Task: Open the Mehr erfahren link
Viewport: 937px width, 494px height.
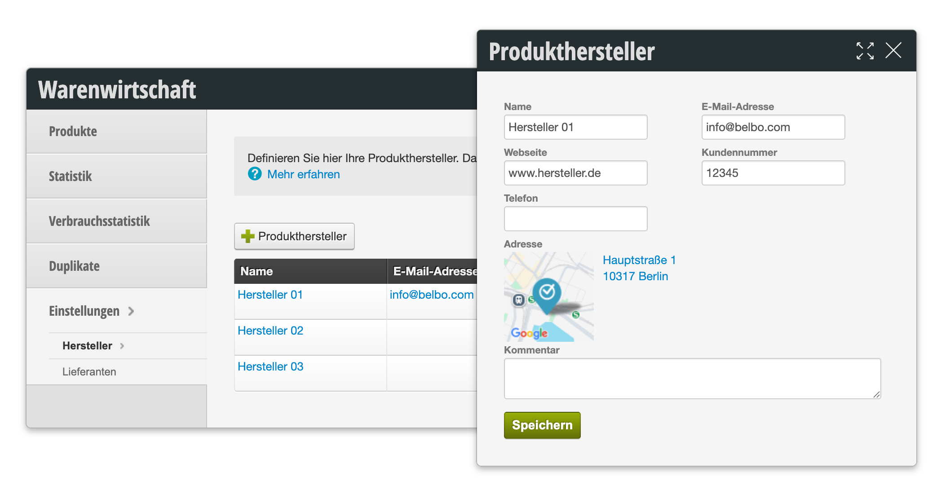Action: tap(304, 174)
